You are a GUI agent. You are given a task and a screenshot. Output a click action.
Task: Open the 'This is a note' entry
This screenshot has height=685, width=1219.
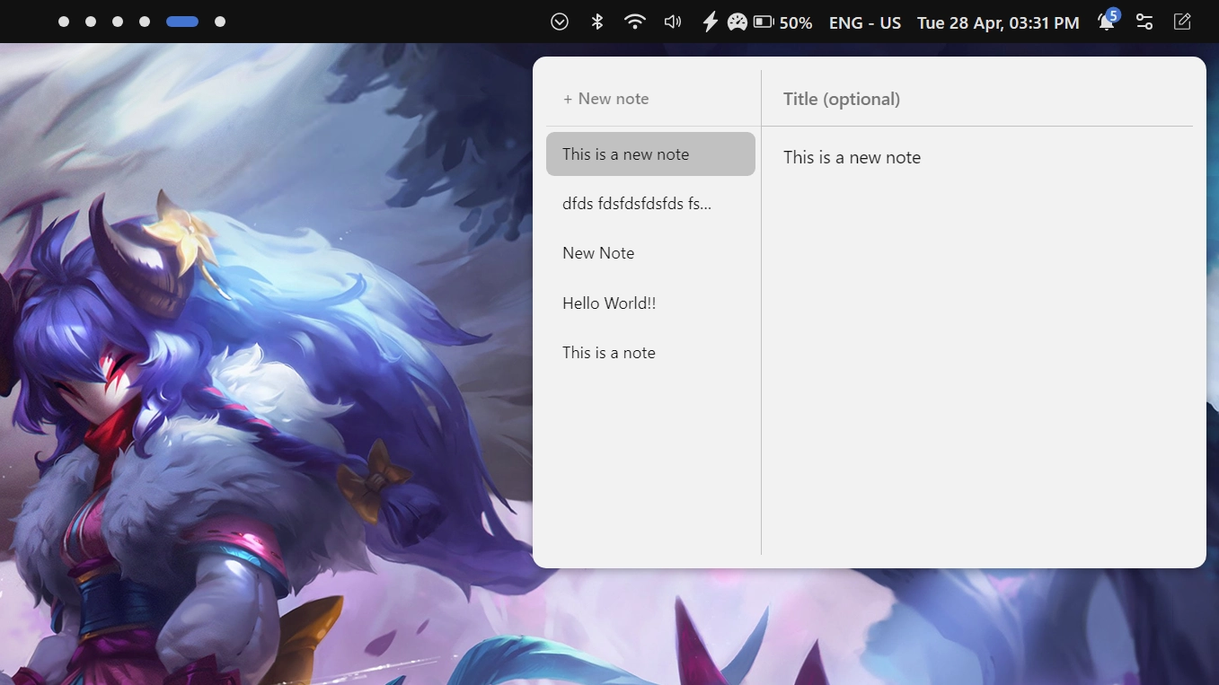coord(609,353)
